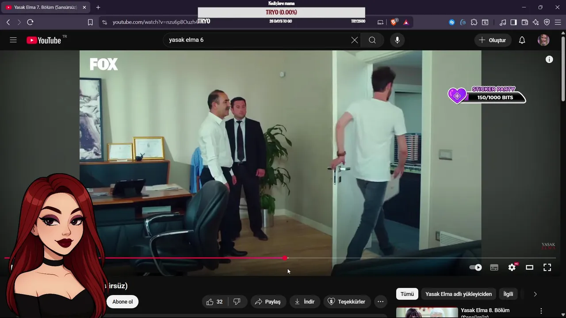Open the Brave Wallet icon
Screen dimensions: 566x318
tap(525, 22)
